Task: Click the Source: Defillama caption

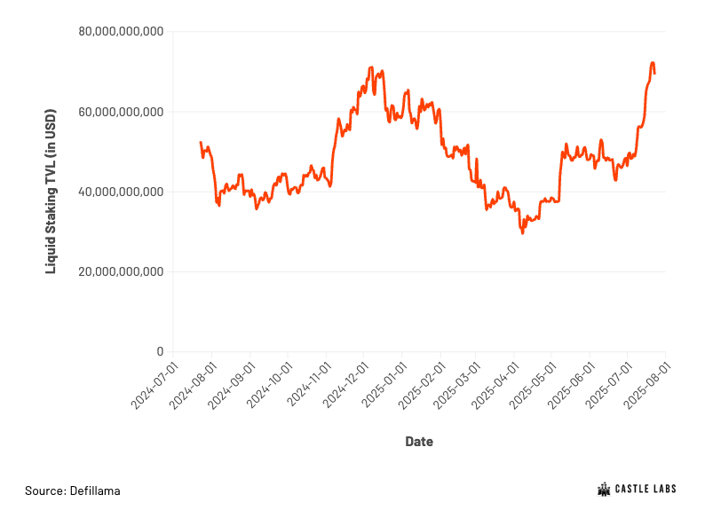Action: [x=73, y=490]
